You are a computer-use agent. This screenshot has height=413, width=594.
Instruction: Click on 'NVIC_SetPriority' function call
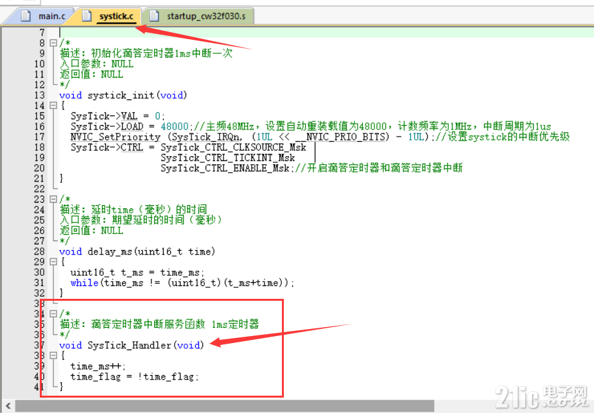(x=116, y=137)
